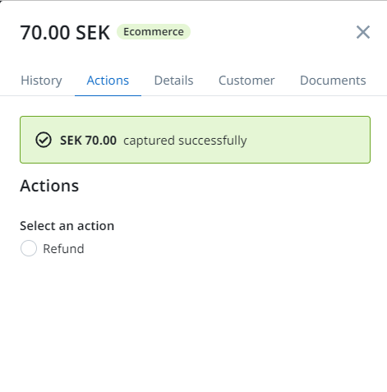Click the Refund option label
Viewport: 387px width, 392px height.
click(x=63, y=249)
